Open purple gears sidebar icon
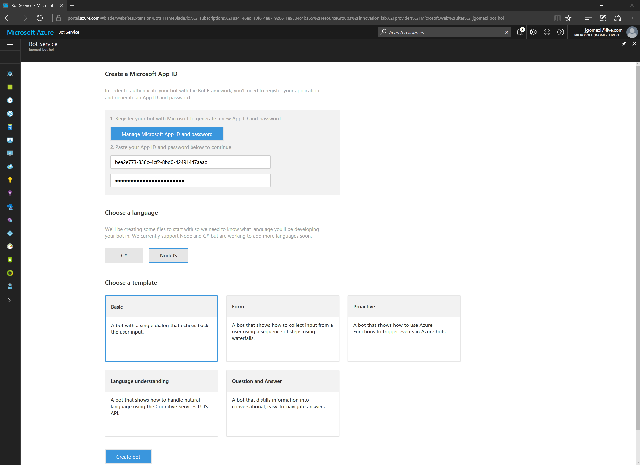The image size is (640, 465). click(10, 220)
